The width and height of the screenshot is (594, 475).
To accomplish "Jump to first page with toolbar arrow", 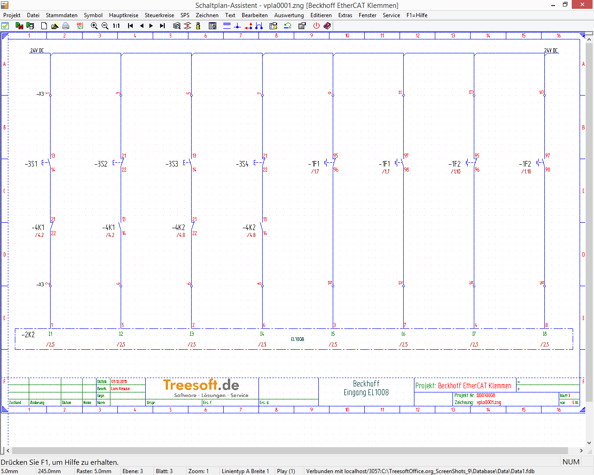I will click(x=130, y=26).
